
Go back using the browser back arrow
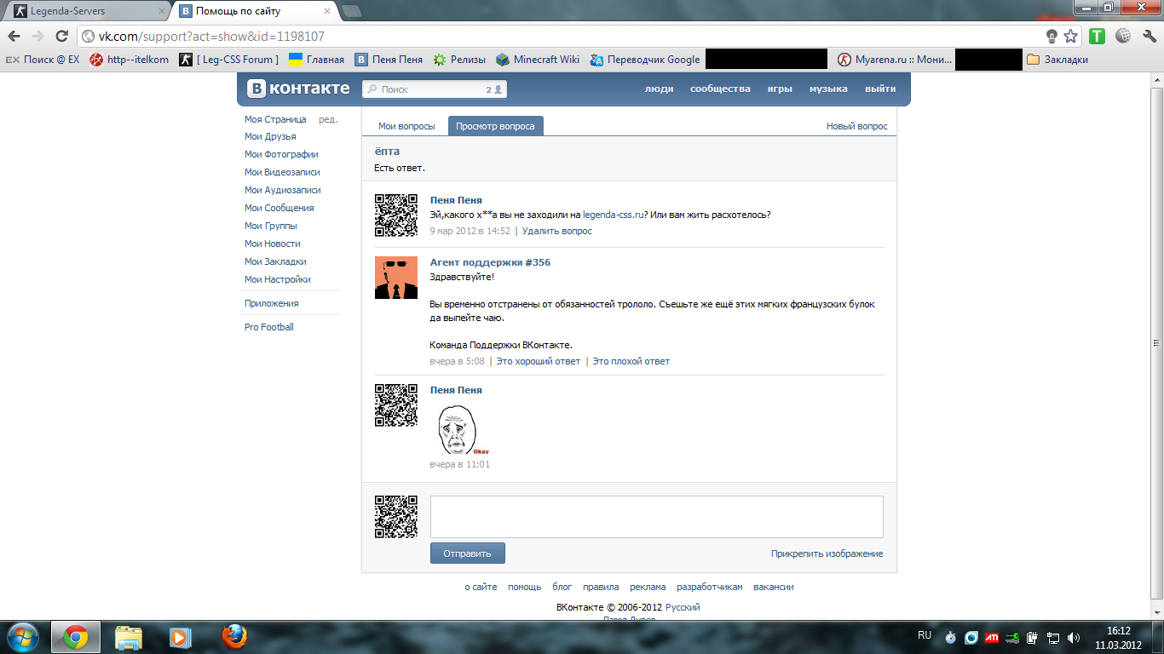click(14, 37)
